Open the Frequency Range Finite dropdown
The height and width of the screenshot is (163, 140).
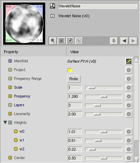pyautogui.click(x=73, y=79)
